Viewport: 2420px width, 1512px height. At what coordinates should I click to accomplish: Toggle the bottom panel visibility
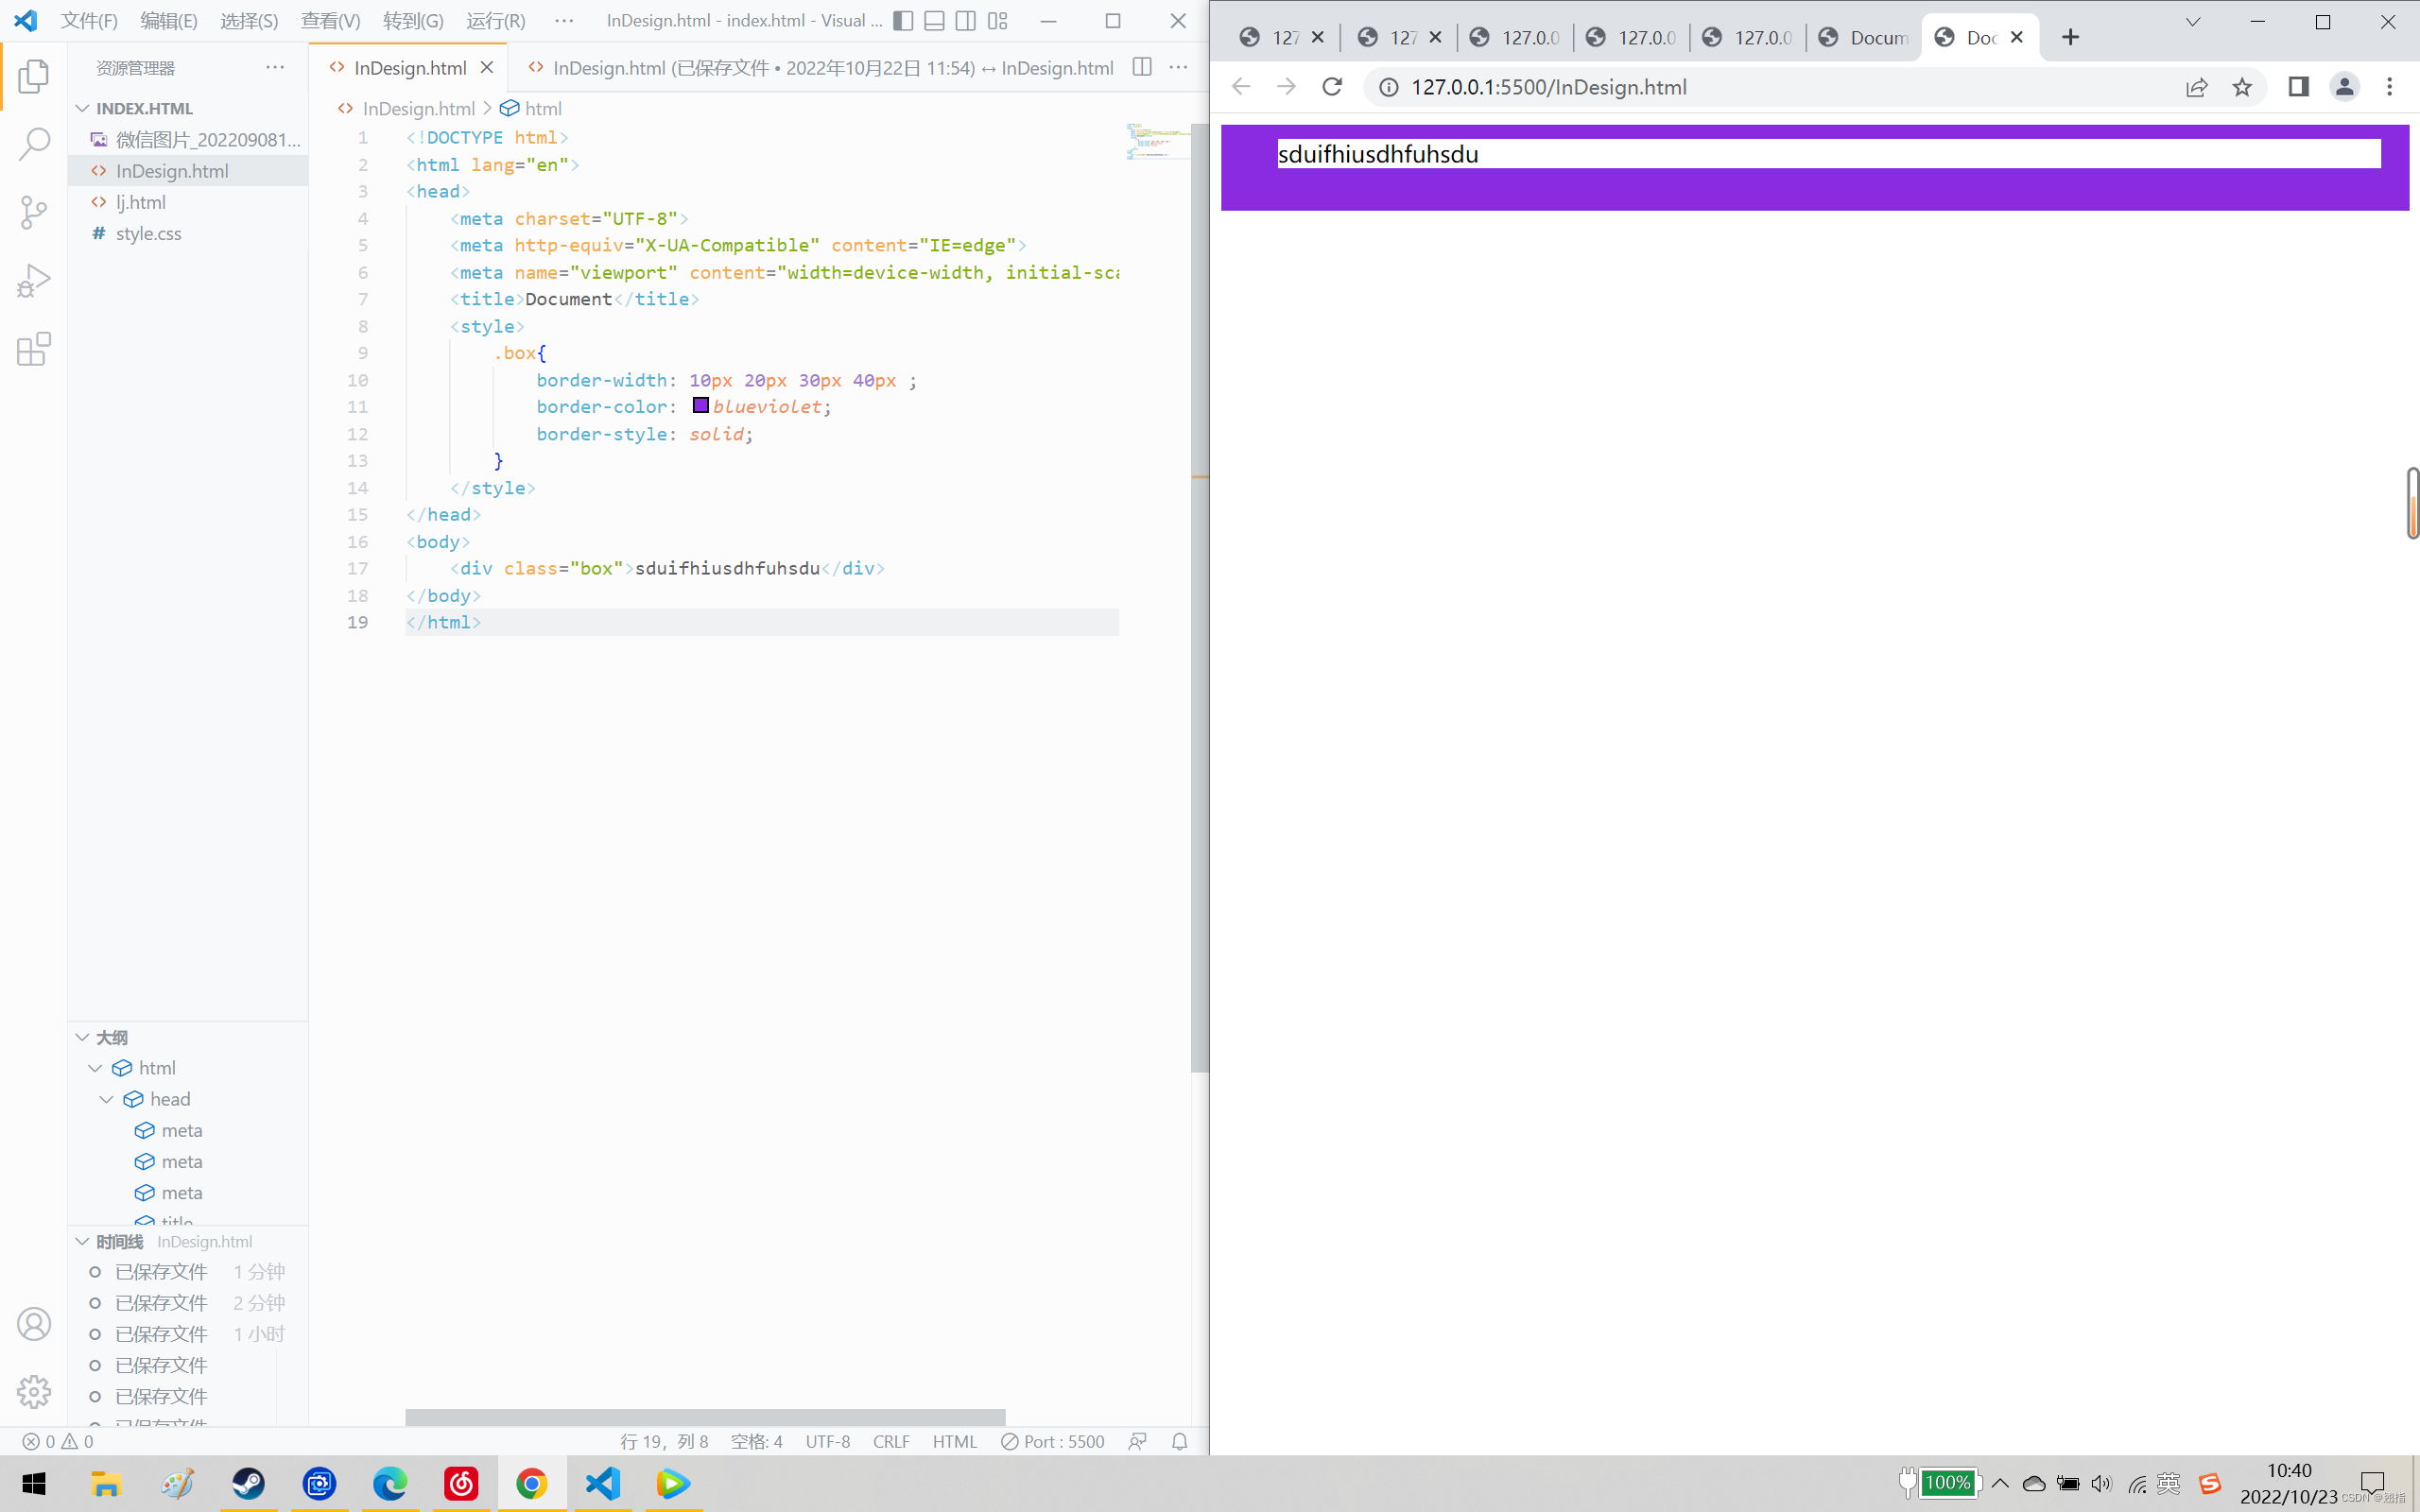934,20
